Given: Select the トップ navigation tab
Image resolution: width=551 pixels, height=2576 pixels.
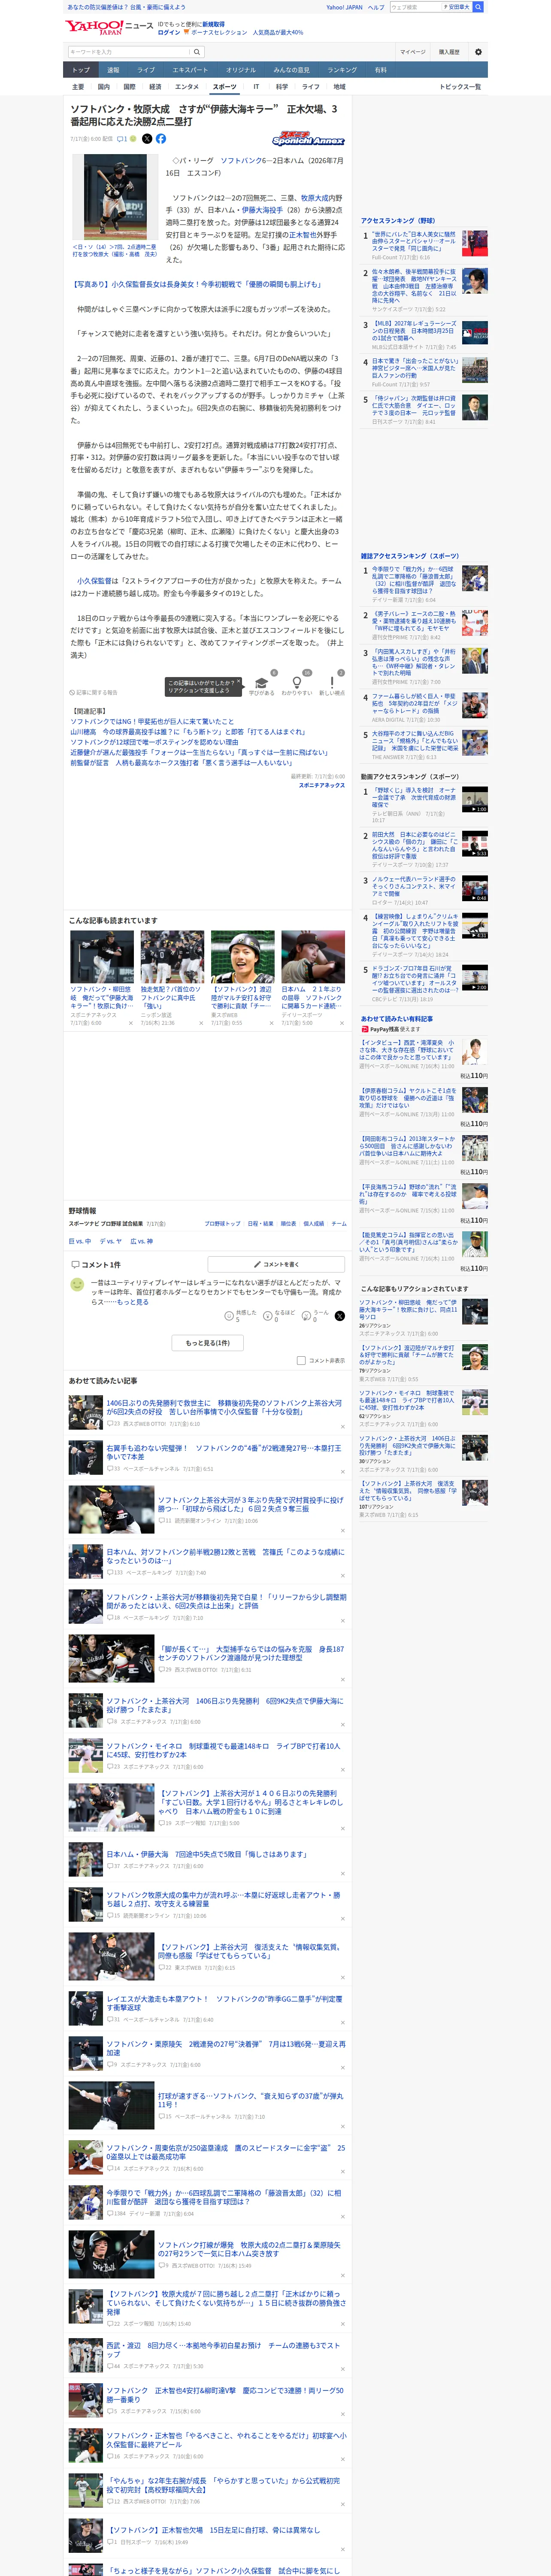Looking at the screenshot, I should [x=81, y=70].
